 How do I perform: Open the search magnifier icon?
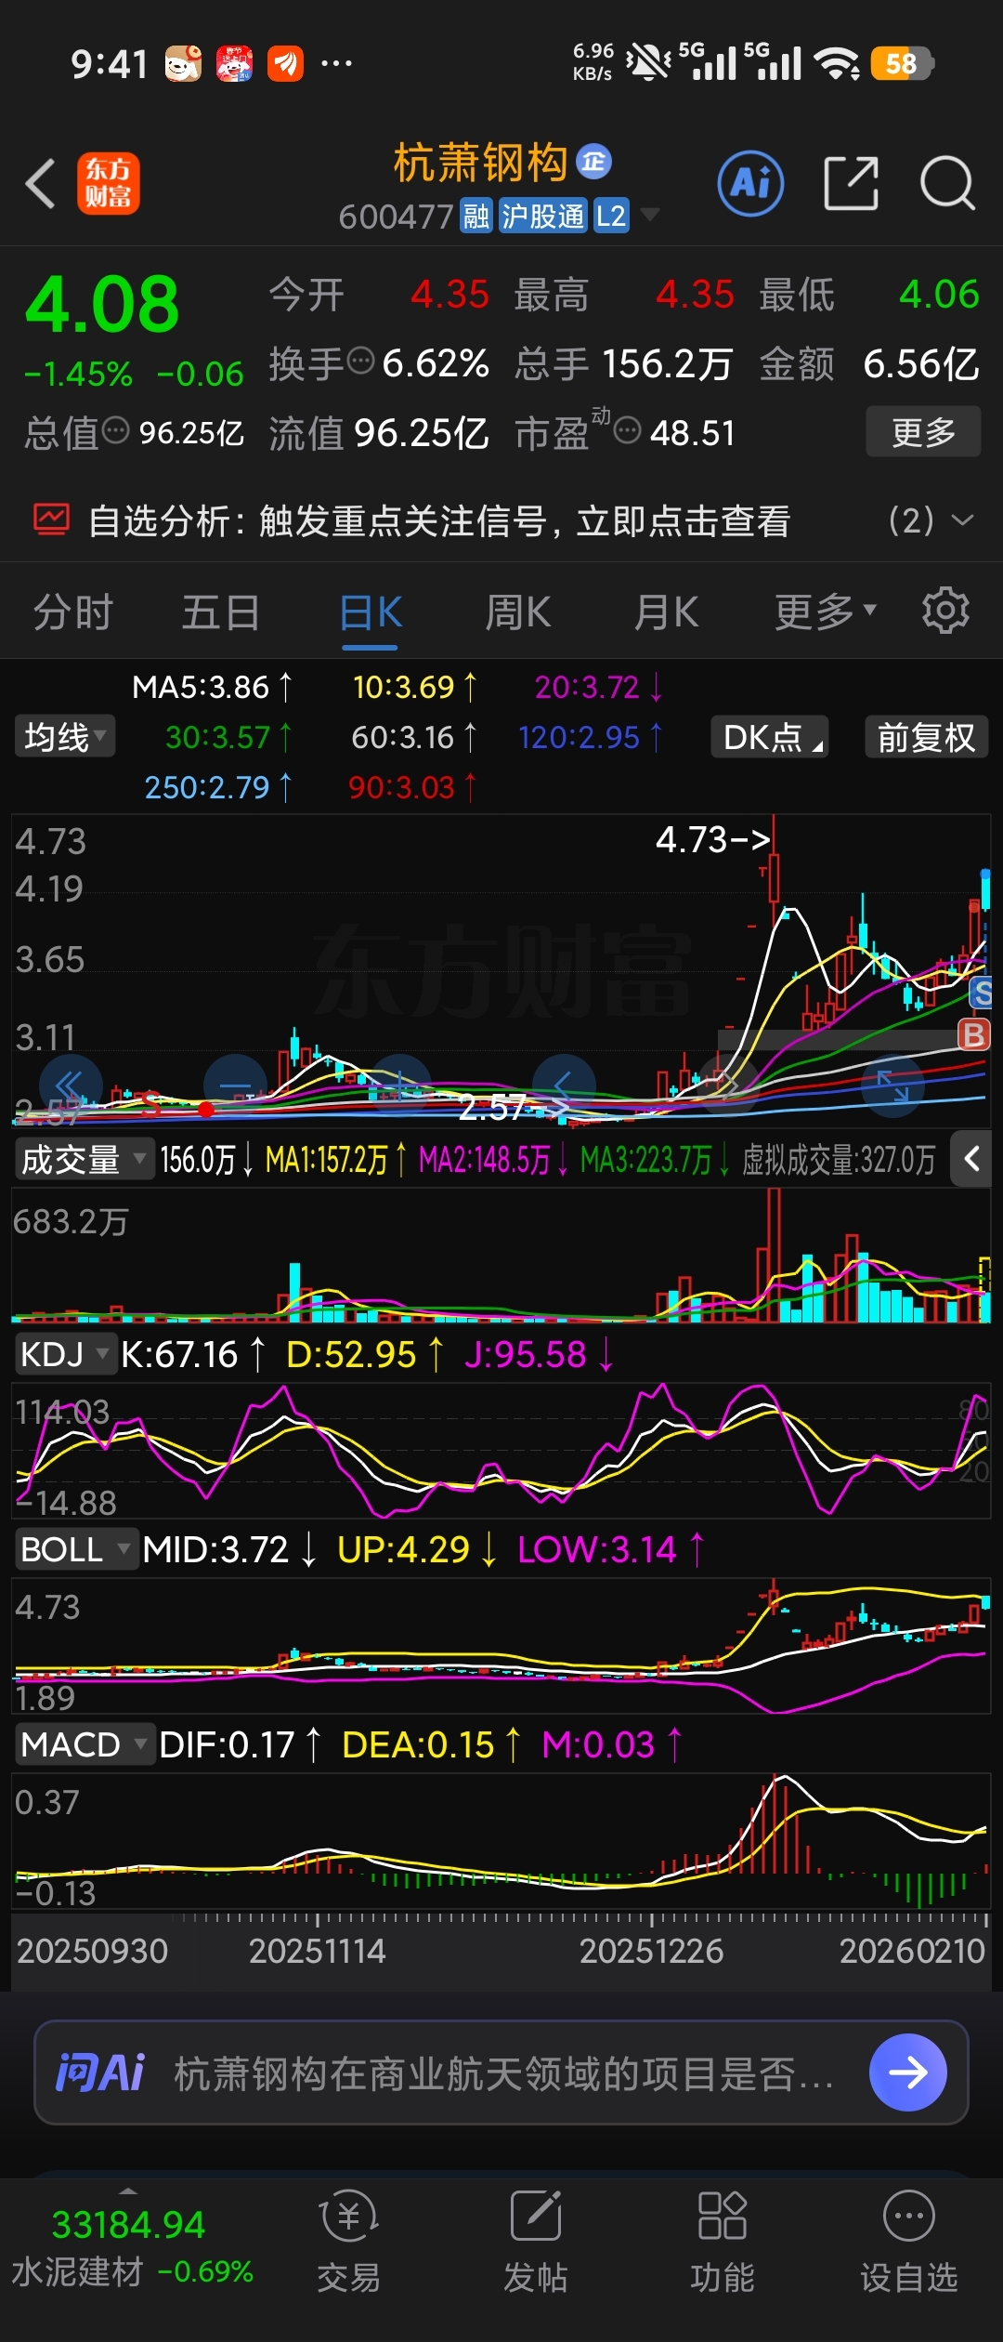coord(947,183)
